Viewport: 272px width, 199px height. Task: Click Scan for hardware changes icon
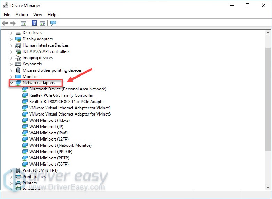pyautogui.click(x=53, y=23)
